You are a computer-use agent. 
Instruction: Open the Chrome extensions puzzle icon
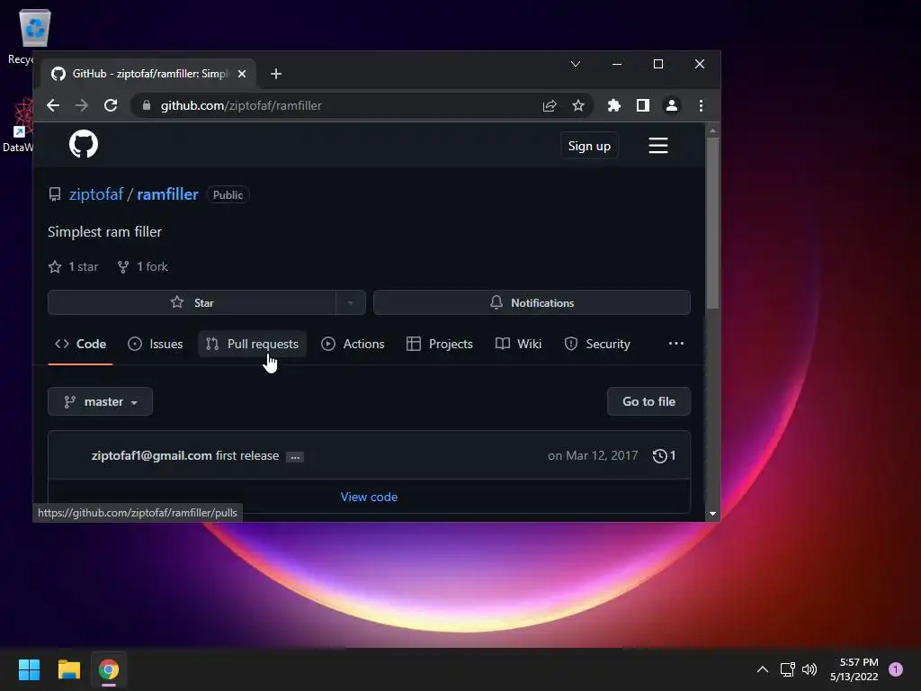coord(613,106)
